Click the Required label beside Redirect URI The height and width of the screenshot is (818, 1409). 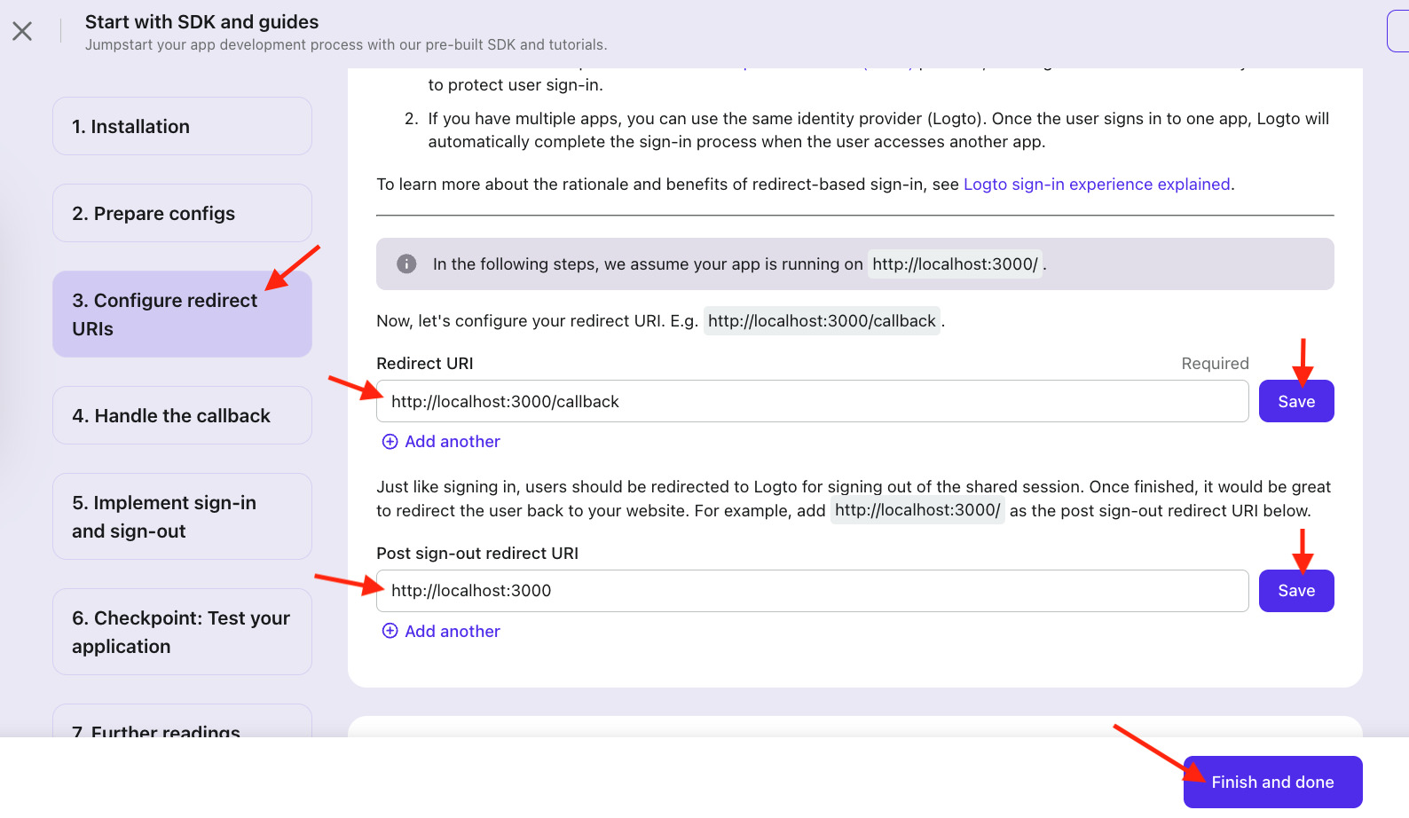(x=1215, y=363)
